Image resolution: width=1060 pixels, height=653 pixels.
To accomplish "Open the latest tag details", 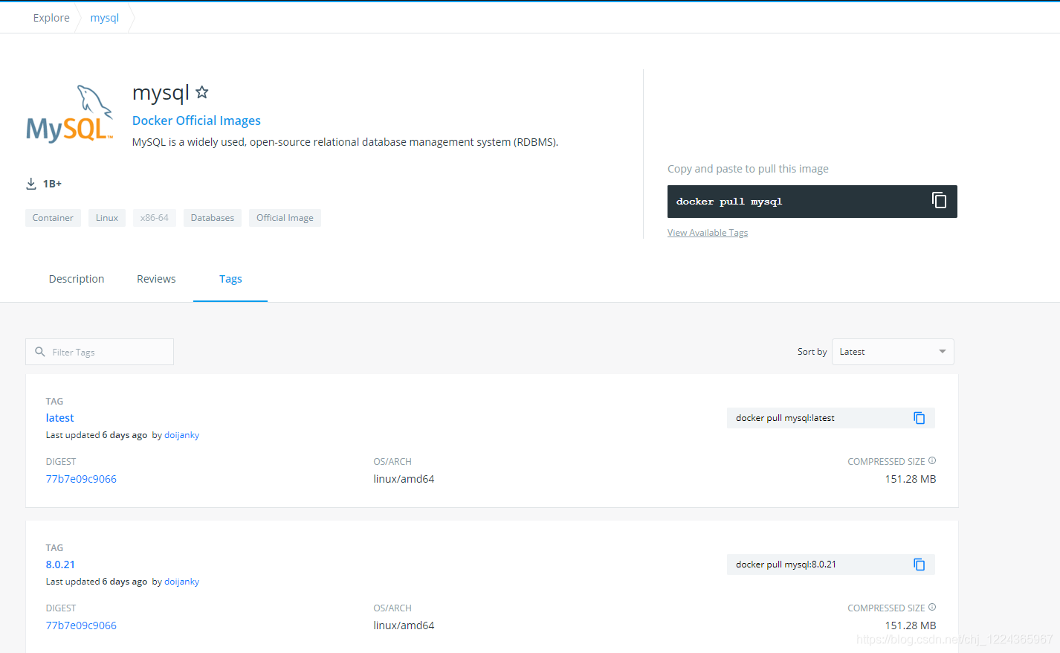I will tap(59, 417).
